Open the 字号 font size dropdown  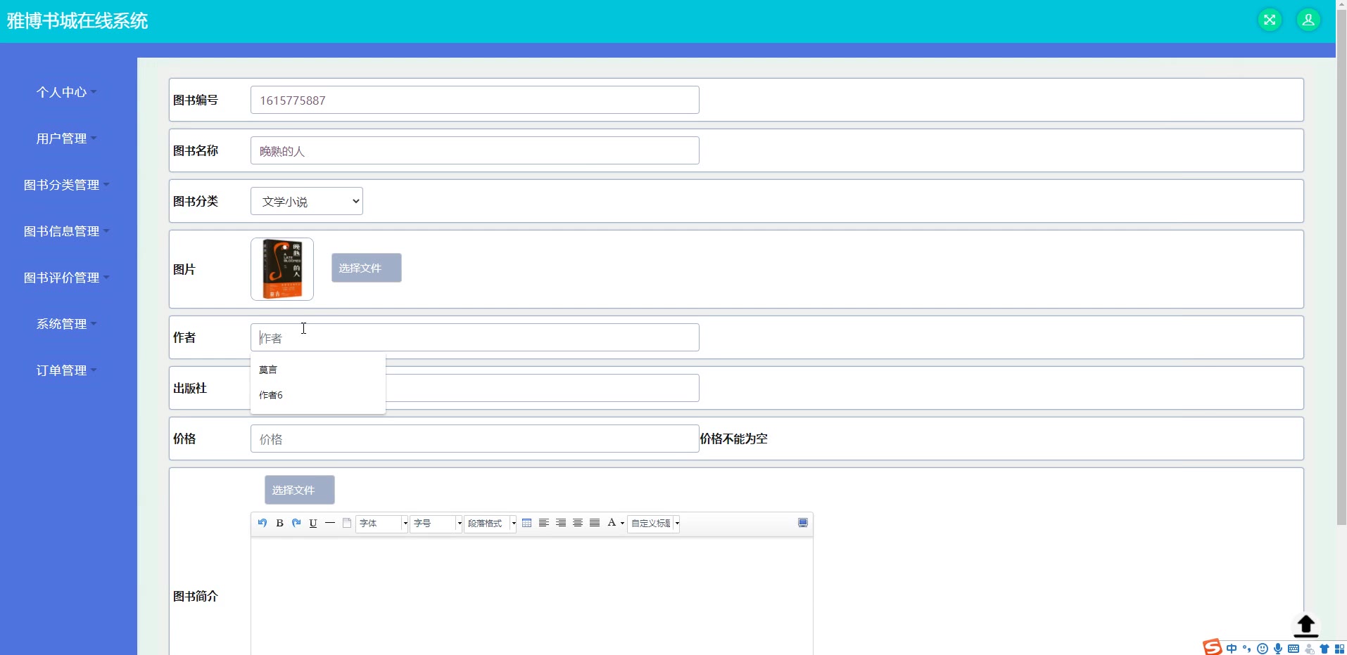tap(436, 523)
